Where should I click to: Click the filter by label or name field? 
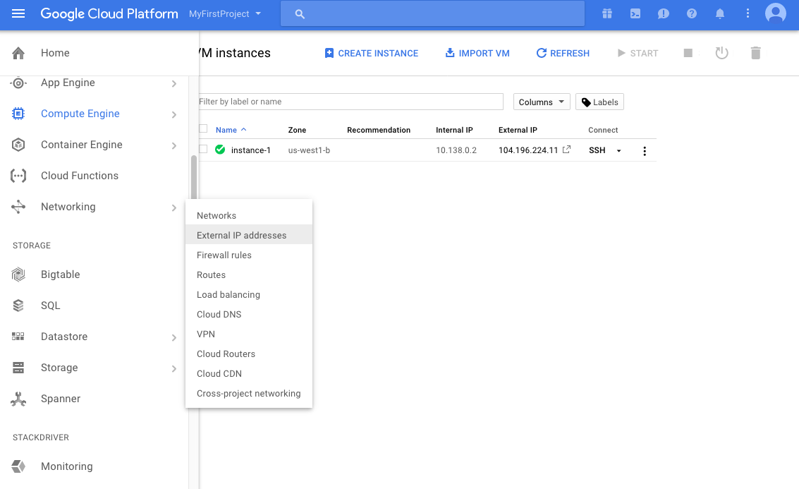(x=350, y=102)
